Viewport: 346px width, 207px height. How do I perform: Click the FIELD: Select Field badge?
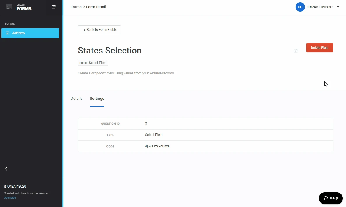click(93, 63)
